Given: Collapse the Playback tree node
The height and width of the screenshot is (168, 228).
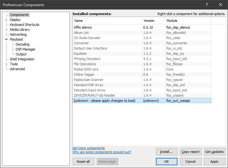Looking at the screenshot, I should pyautogui.click(x=6, y=39).
